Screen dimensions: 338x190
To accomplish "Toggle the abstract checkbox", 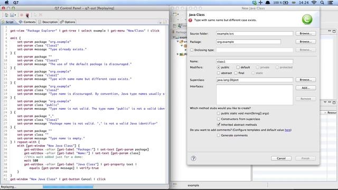I will 218,73.
